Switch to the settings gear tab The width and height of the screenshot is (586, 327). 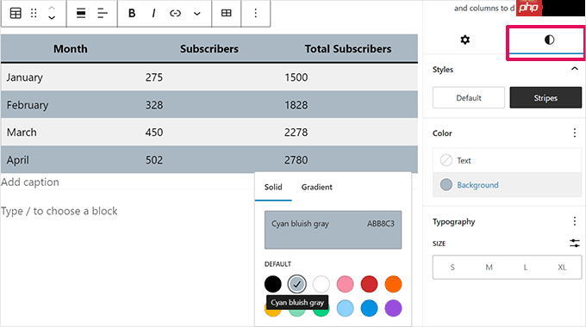464,40
